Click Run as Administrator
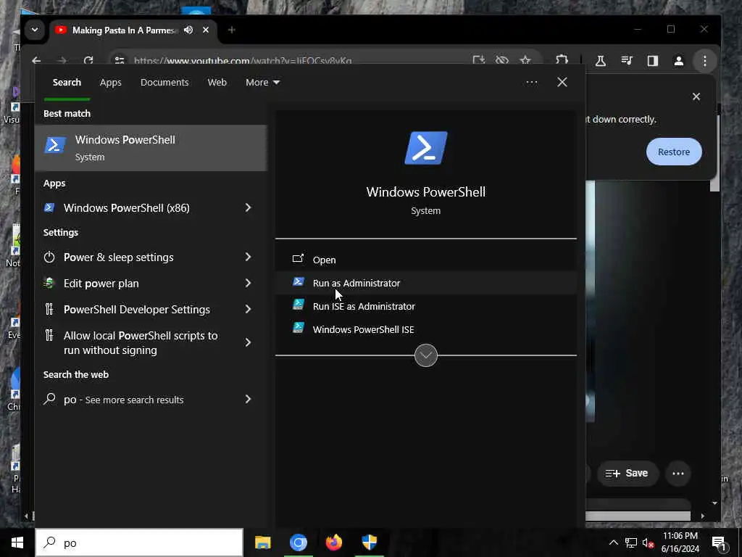742x557 pixels. tap(426, 283)
